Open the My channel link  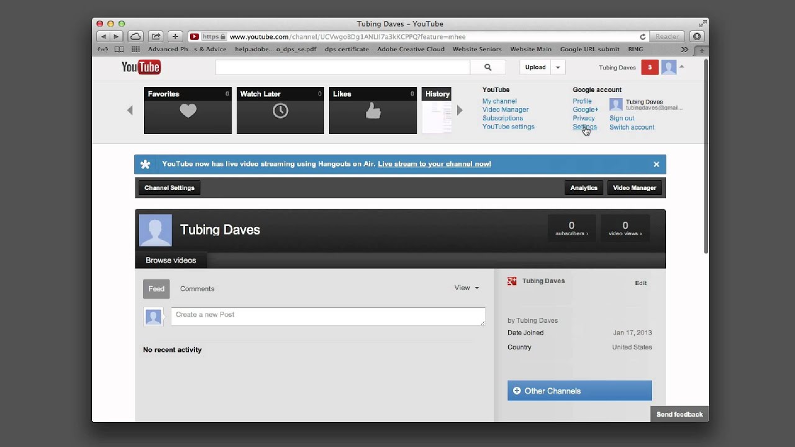coord(499,101)
